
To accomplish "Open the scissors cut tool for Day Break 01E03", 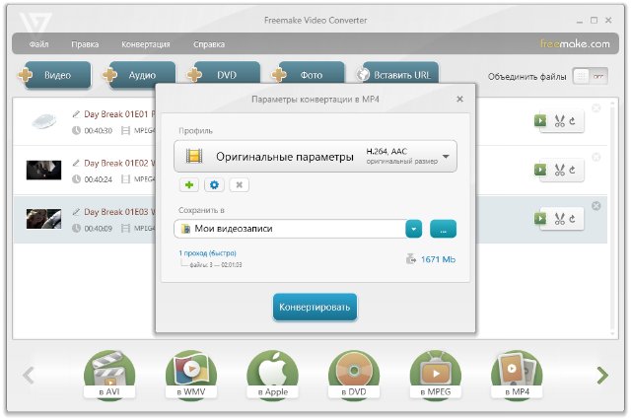I will coord(559,219).
